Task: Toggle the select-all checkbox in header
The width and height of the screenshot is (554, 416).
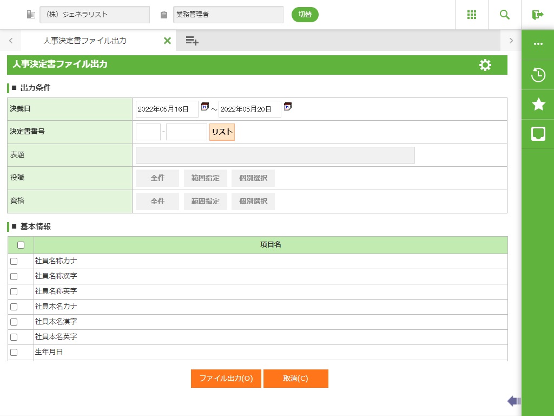Action: tap(21, 245)
